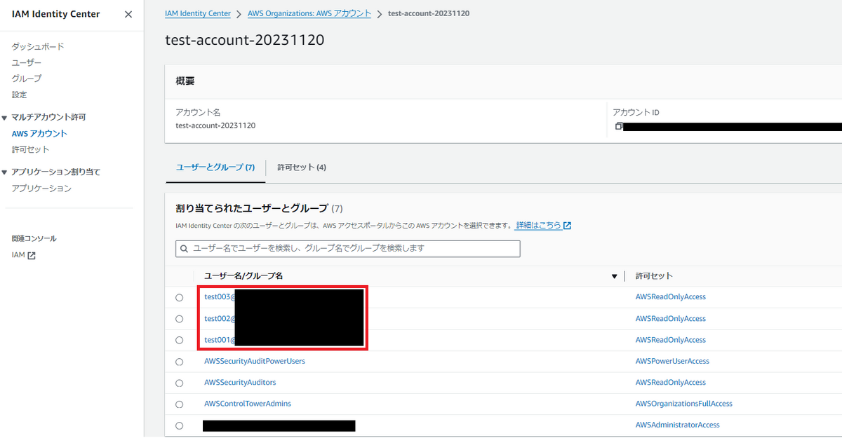Click the external link icon beside 詳細はこちら
842x438 pixels.
tap(568, 226)
